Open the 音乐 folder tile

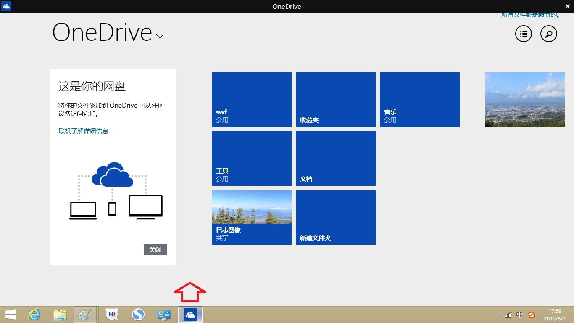click(419, 100)
